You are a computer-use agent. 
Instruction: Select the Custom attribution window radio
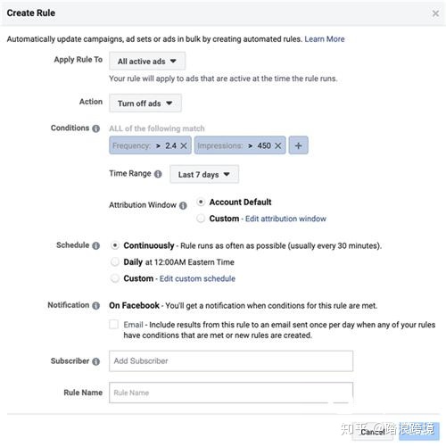tap(201, 219)
